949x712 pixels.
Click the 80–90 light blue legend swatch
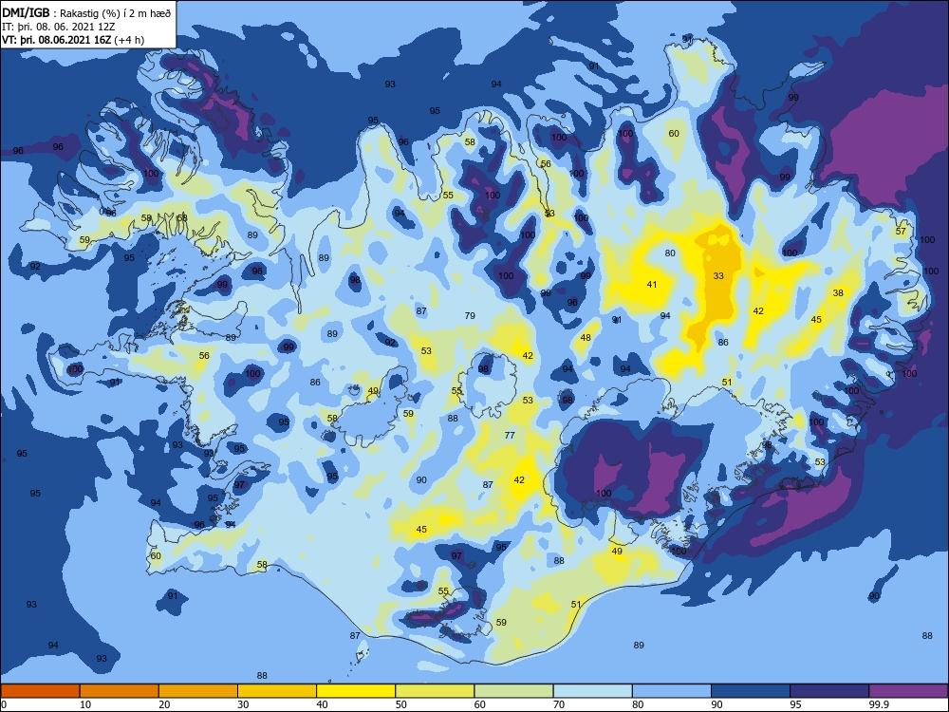coord(672,691)
